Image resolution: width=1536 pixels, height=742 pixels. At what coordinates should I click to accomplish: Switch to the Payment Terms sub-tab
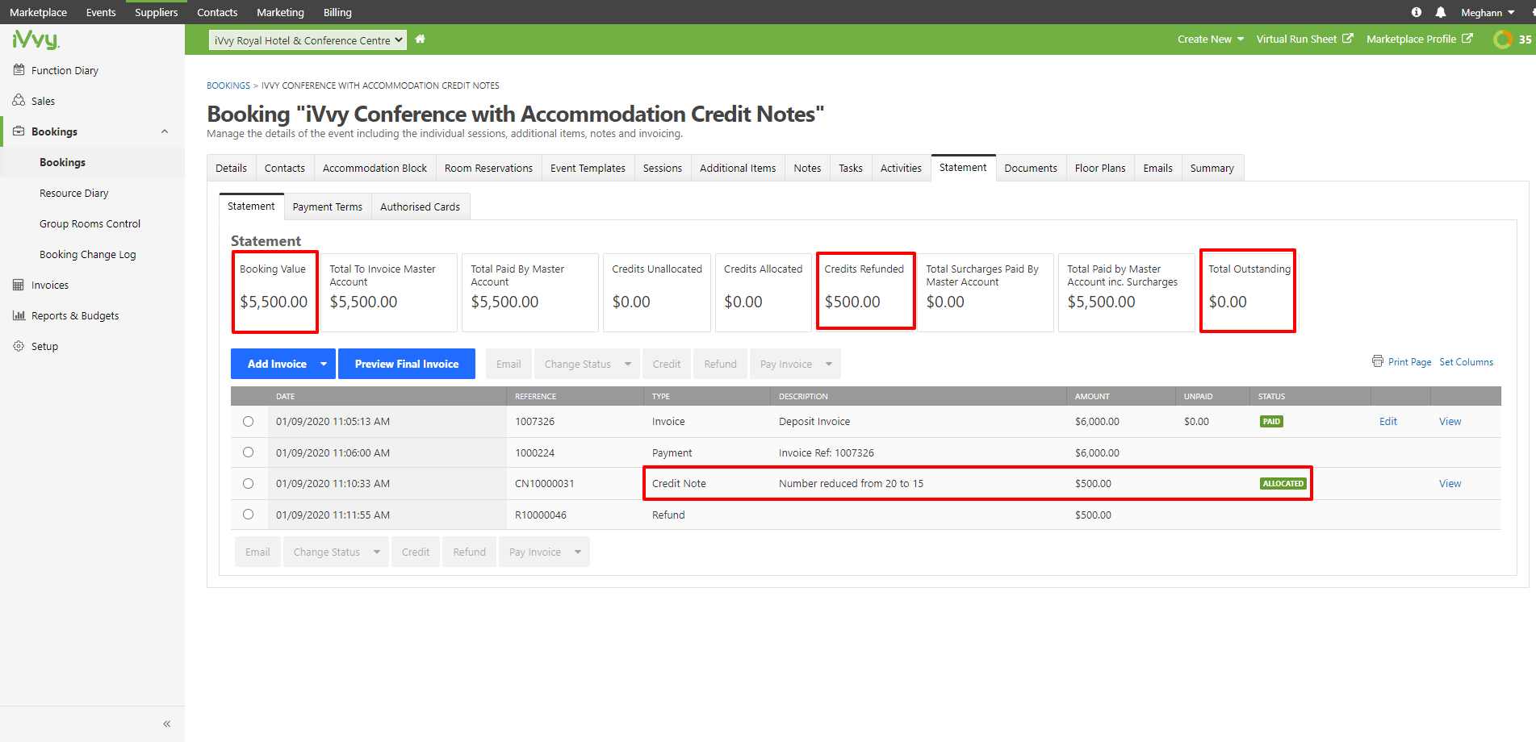pos(328,206)
